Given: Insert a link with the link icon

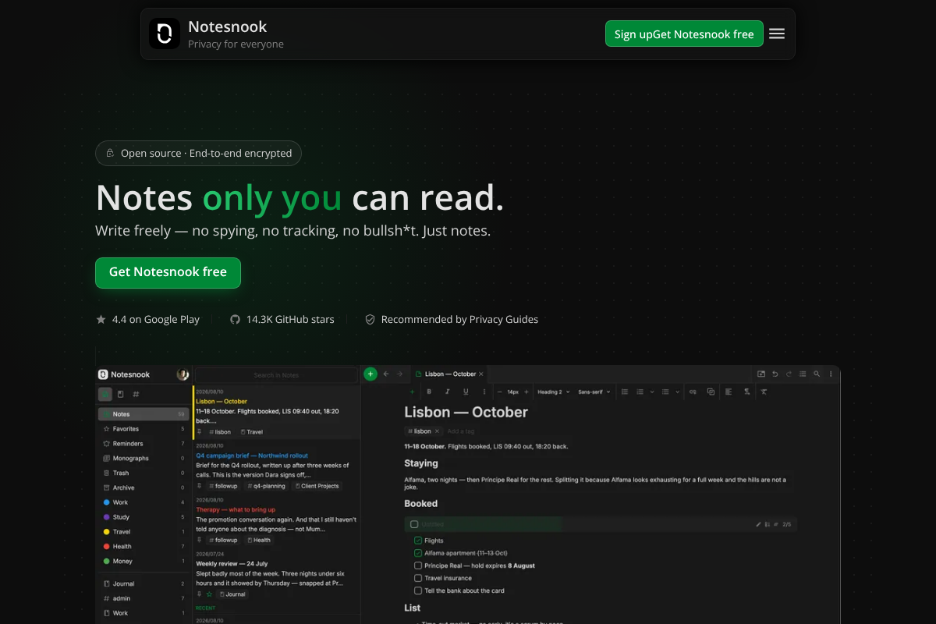Looking at the screenshot, I should click(x=692, y=392).
